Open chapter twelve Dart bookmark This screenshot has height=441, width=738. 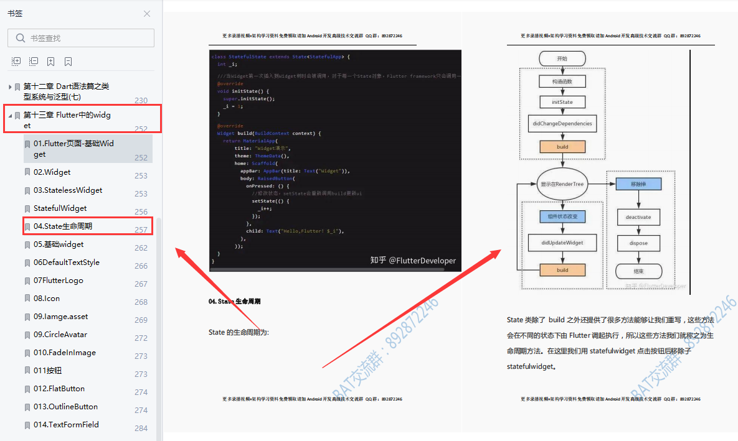tap(67, 91)
